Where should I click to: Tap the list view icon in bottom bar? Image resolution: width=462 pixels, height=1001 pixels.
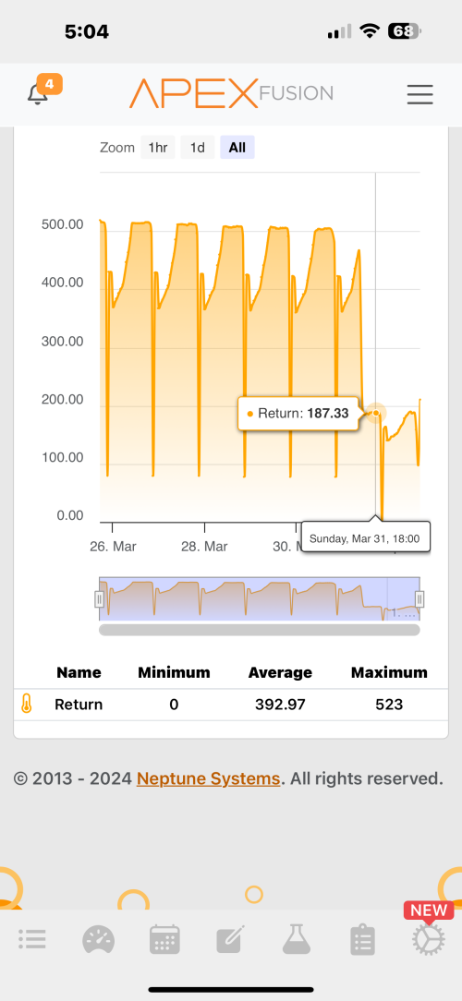click(32, 938)
